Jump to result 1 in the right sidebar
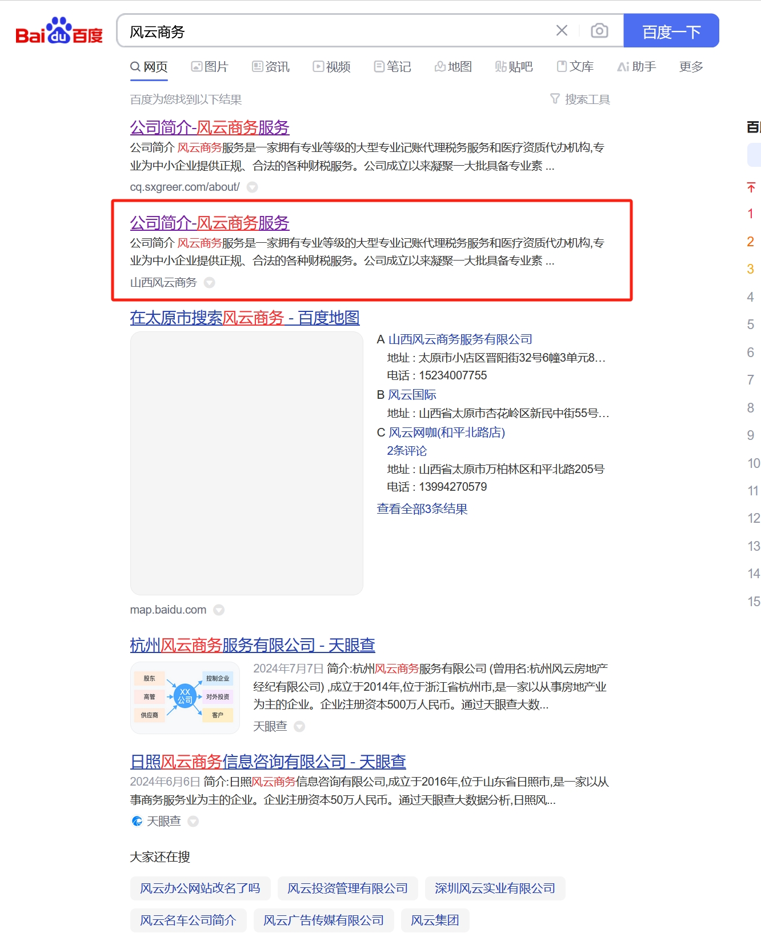The width and height of the screenshot is (761, 933). tap(751, 214)
